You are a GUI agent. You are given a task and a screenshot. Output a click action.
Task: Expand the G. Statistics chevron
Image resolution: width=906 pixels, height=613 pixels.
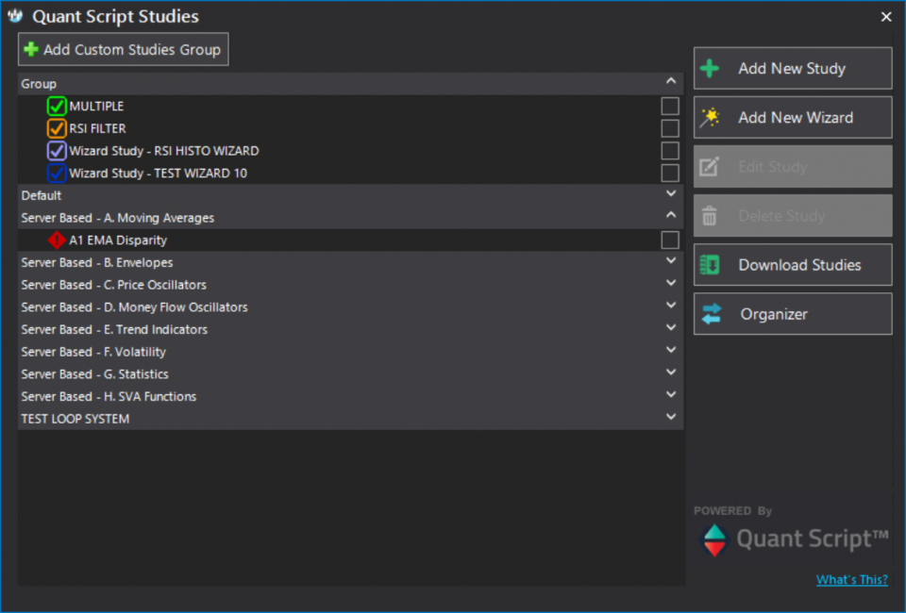[671, 372]
